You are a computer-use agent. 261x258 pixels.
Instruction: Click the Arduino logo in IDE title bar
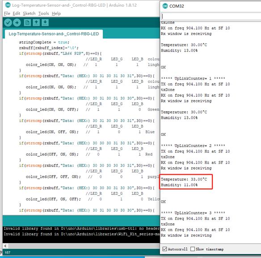point(8,5)
